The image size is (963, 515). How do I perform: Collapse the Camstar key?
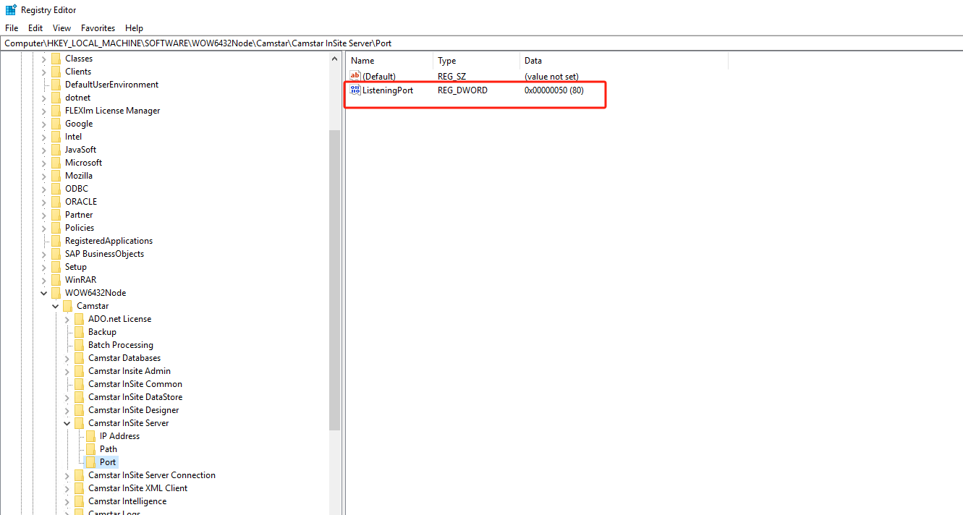click(56, 306)
